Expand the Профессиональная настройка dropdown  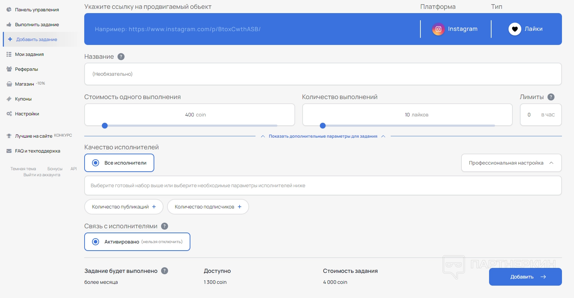tap(511, 163)
